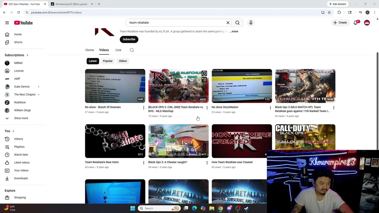Switch to the channel Videos tab
This screenshot has height=213, width=379.
point(104,50)
